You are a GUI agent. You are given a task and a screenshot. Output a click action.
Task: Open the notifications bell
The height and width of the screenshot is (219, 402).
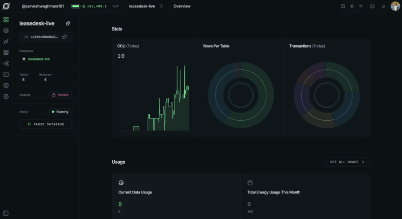click(x=384, y=6)
